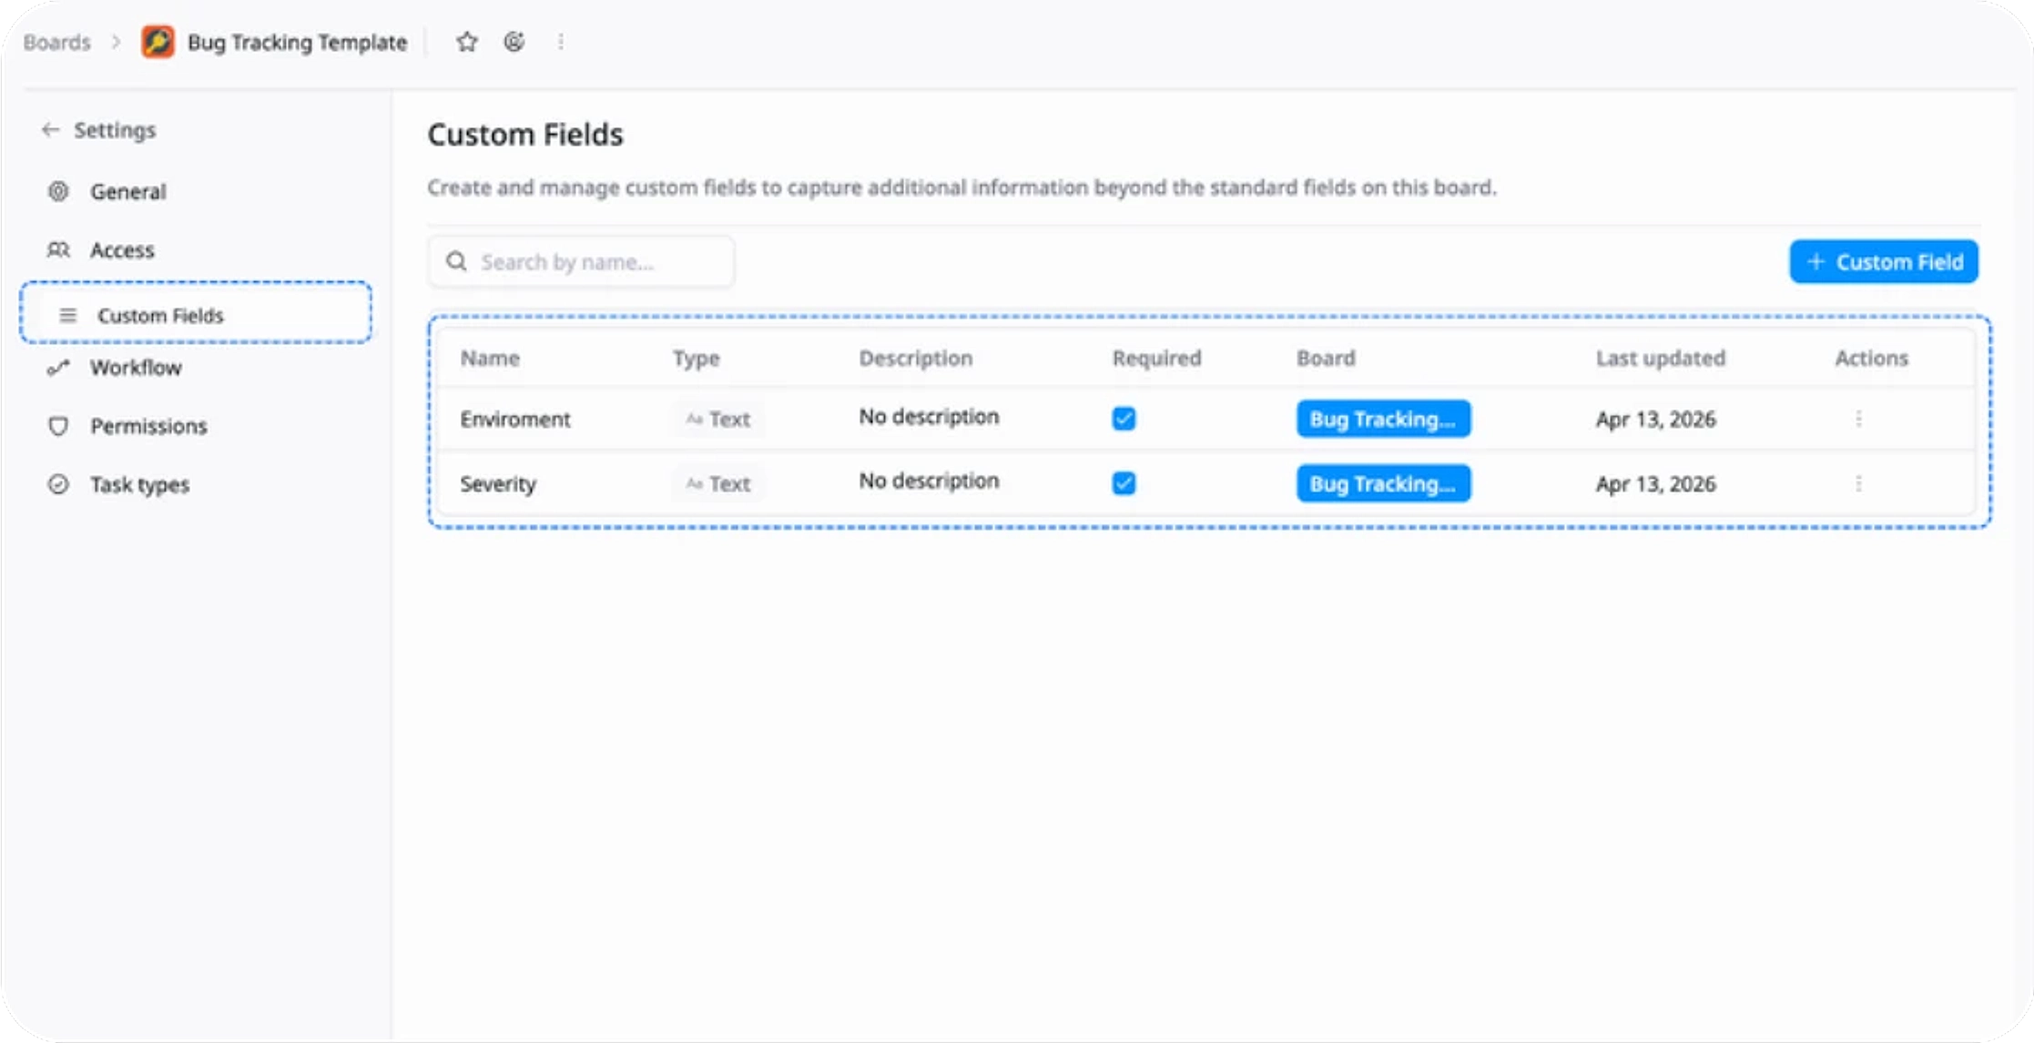Click the Task types check-circle icon

(x=58, y=484)
